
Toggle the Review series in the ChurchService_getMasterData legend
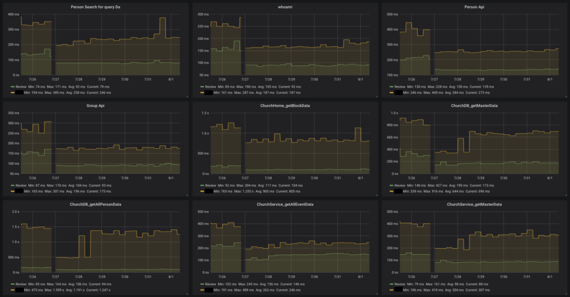[x=400, y=284]
